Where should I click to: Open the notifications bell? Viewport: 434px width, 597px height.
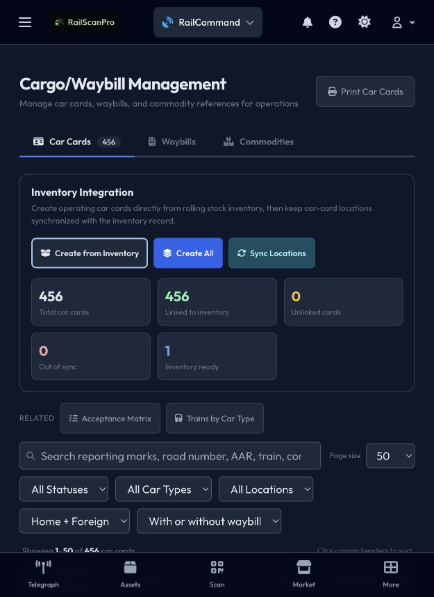[308, 22]
